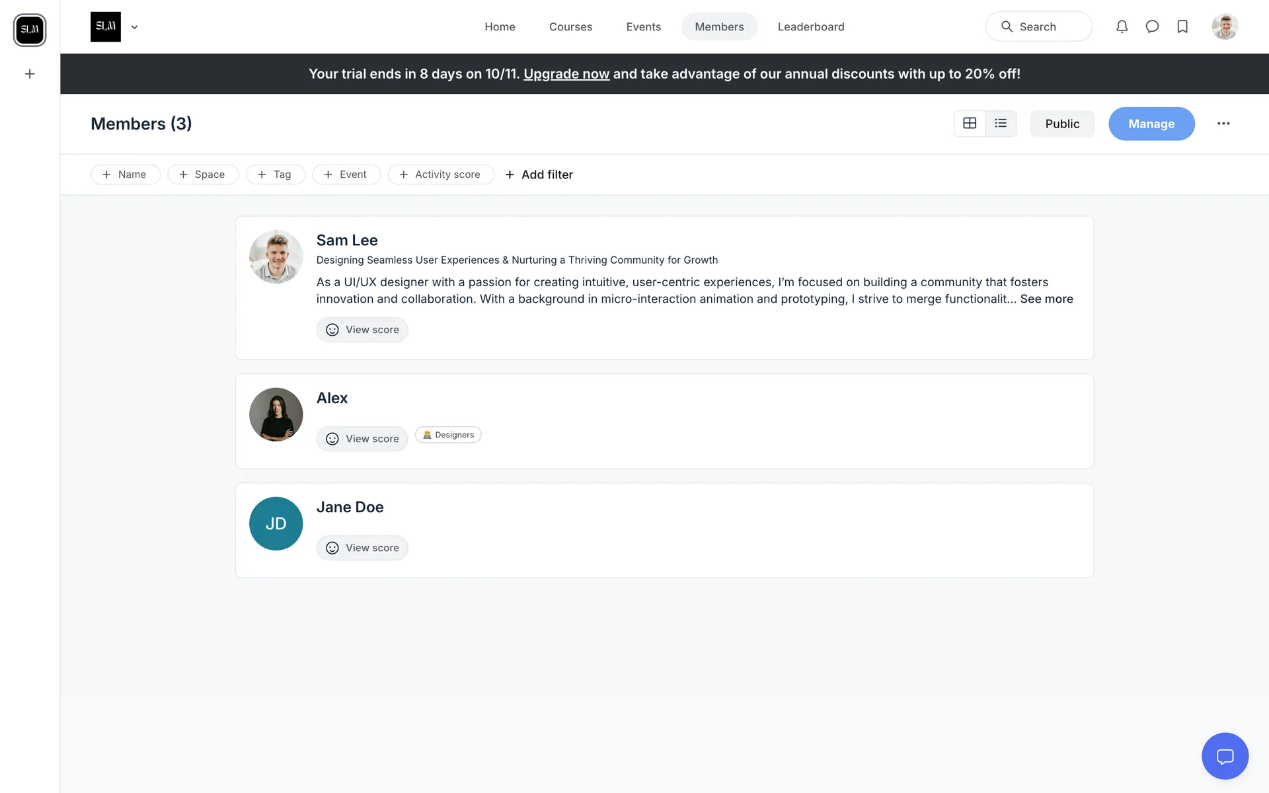
Task: Expand the community switcher chevron
Action: 135,27
